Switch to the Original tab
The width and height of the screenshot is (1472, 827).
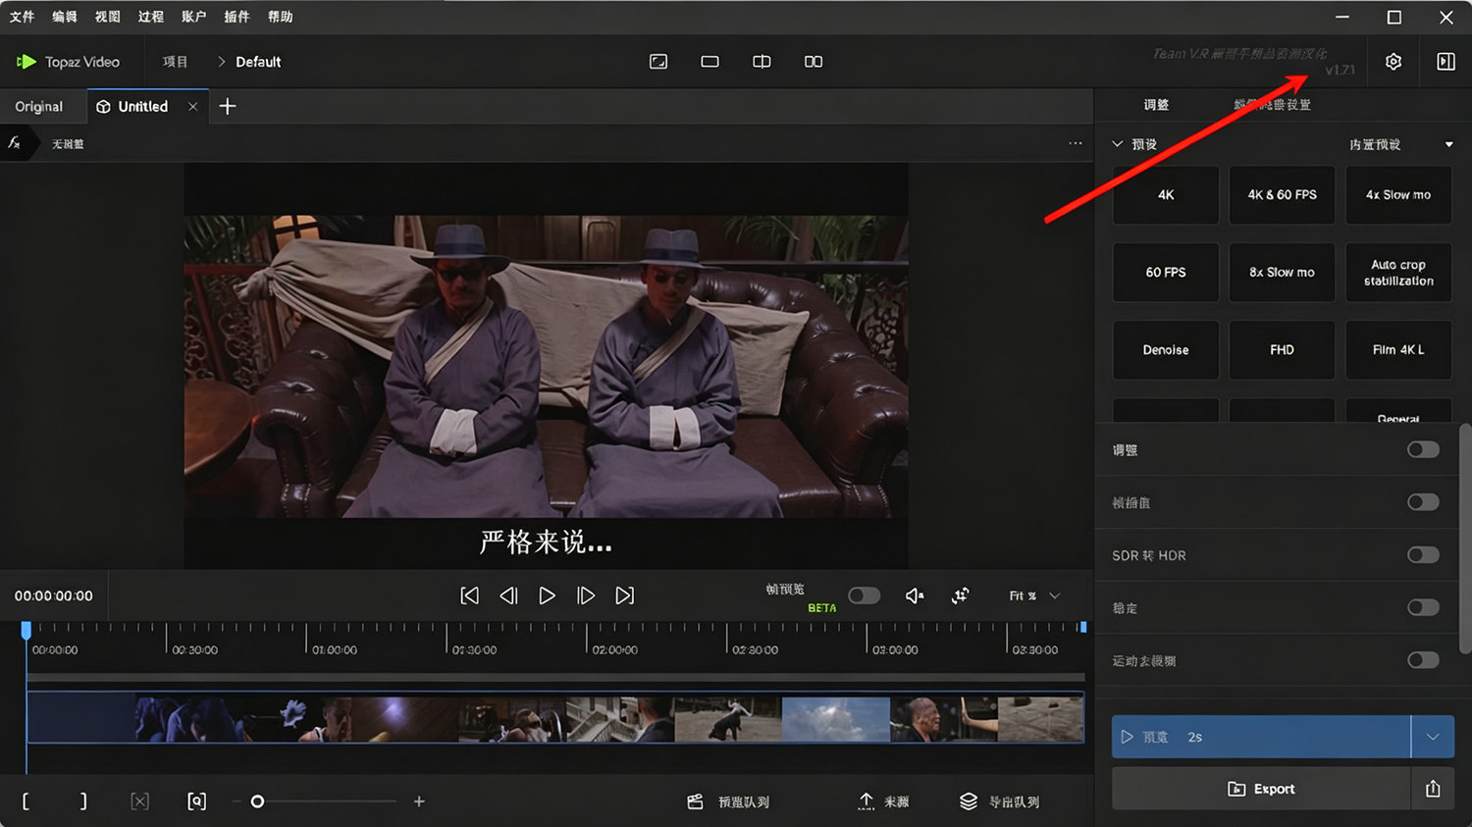pos(39,107)
